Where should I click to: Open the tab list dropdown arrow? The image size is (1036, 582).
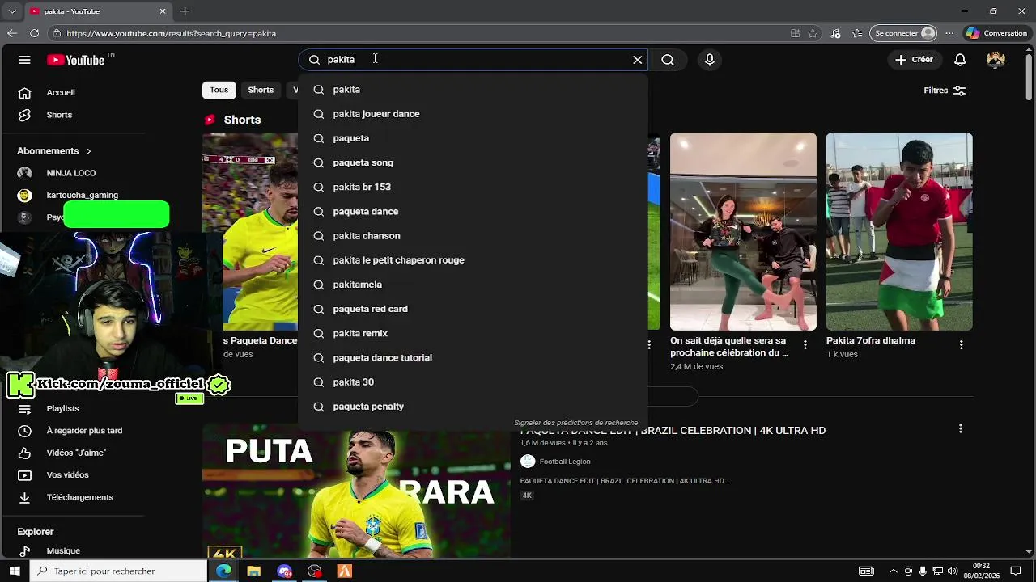[x=12, y=11]
